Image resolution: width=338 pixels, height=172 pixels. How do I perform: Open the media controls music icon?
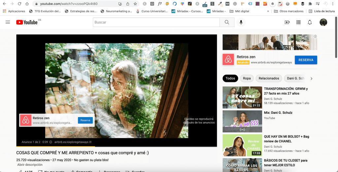pos(318,4)
